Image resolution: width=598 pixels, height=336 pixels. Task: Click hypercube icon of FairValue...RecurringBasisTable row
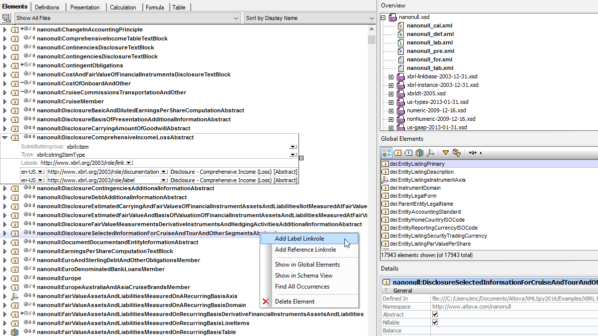14,332
